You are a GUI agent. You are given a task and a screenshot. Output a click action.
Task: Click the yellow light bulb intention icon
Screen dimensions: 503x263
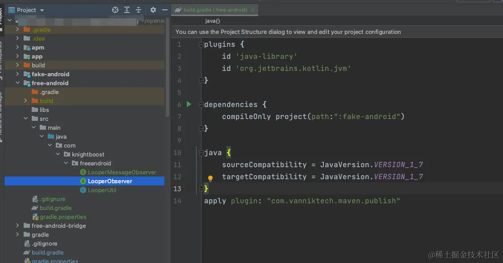tap(210, 178)
